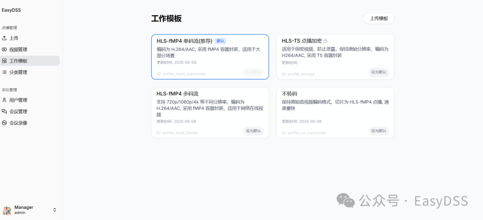The height and width of the screenshot is (220, 483).
Task: Click the 用户管理 person icon
Action: tap(4, 100)
